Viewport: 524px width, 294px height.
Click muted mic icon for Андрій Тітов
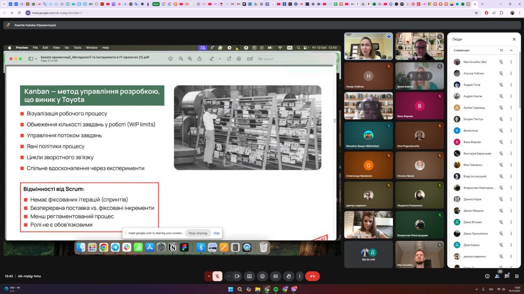click(x=501, y=85)
